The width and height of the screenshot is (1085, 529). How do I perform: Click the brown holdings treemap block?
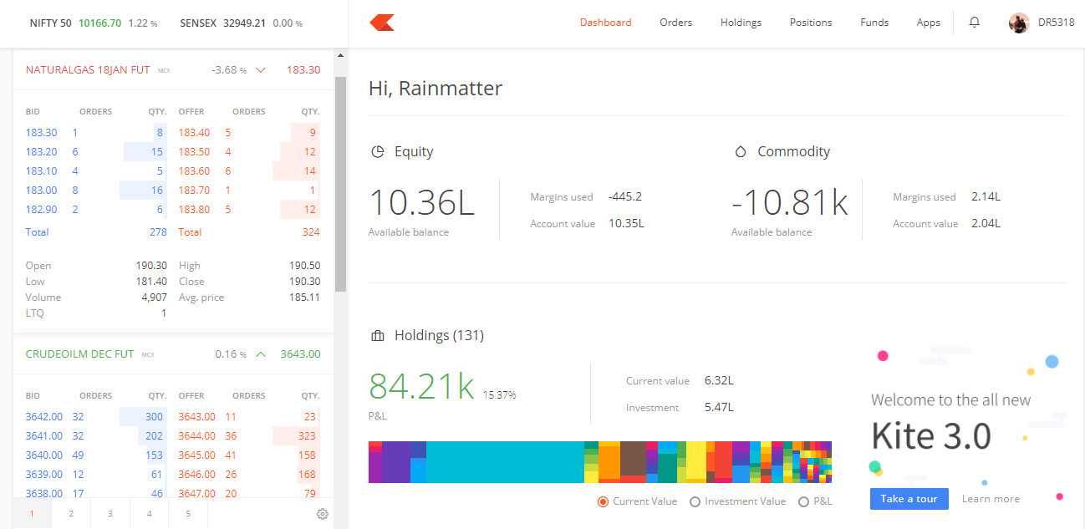coord(633,459)
